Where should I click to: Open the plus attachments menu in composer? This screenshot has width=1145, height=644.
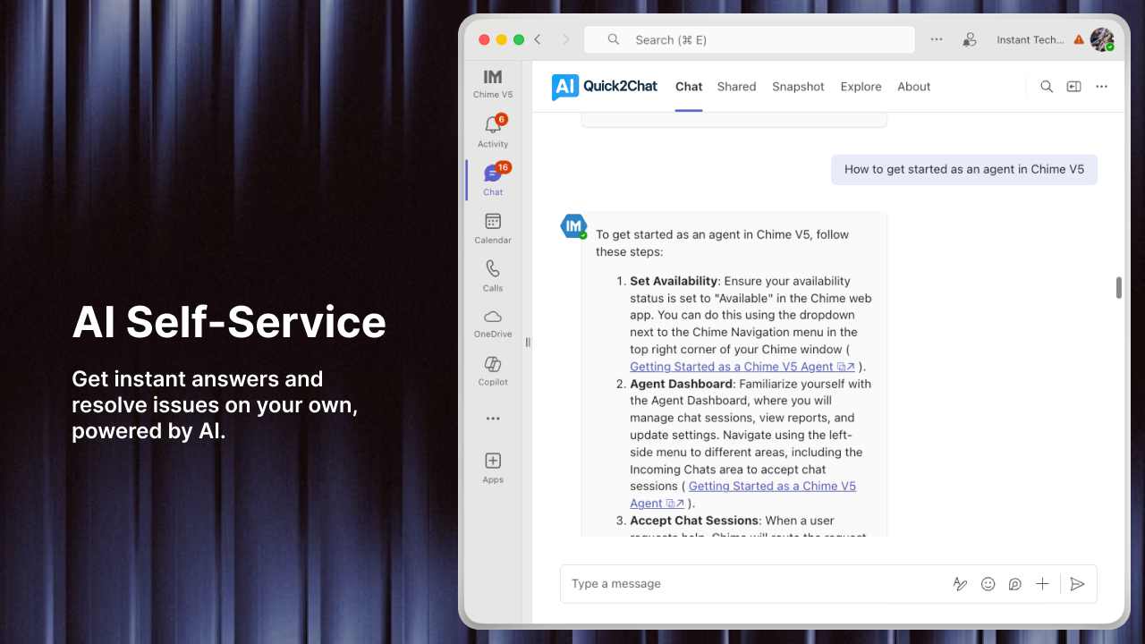pos(1042,584)
